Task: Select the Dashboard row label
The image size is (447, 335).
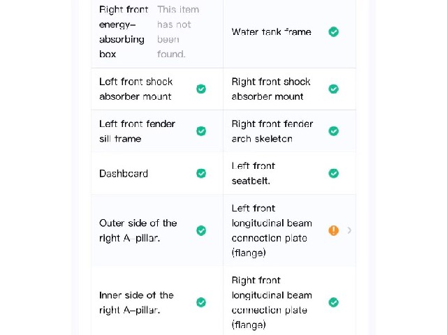Action: (124, 174)
